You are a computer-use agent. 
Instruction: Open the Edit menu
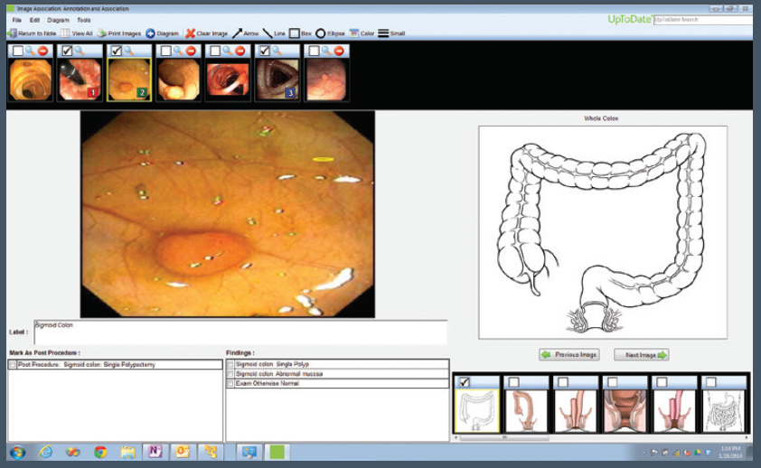[34, 21]
